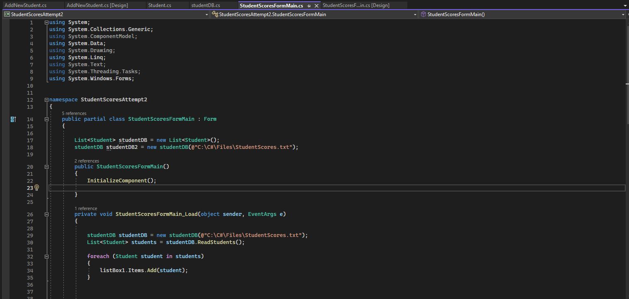Screen dimensions: 629x299
Task: Open the StudentScoresAttempt2.StudentScoresFormMain type dropdown
Action: (x=415, y=14)
